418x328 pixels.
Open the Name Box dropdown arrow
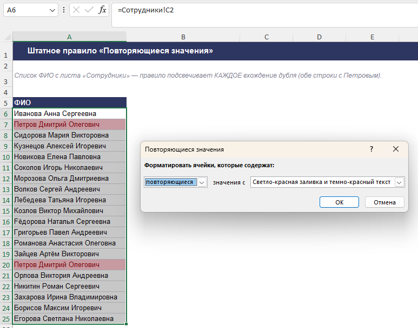pos(52,10)
